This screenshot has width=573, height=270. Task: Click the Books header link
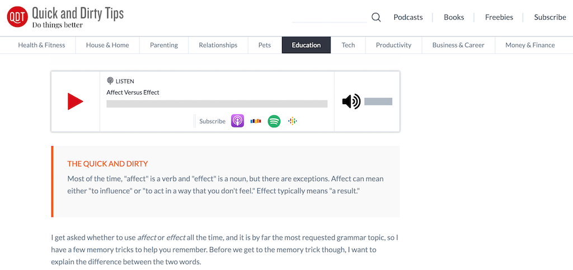tap(454, 17)
